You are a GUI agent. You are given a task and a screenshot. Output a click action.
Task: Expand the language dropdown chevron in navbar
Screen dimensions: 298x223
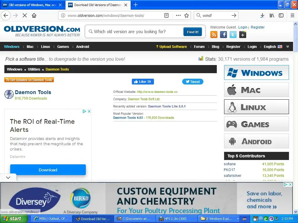pyautogui.click(x=288, y=46)
